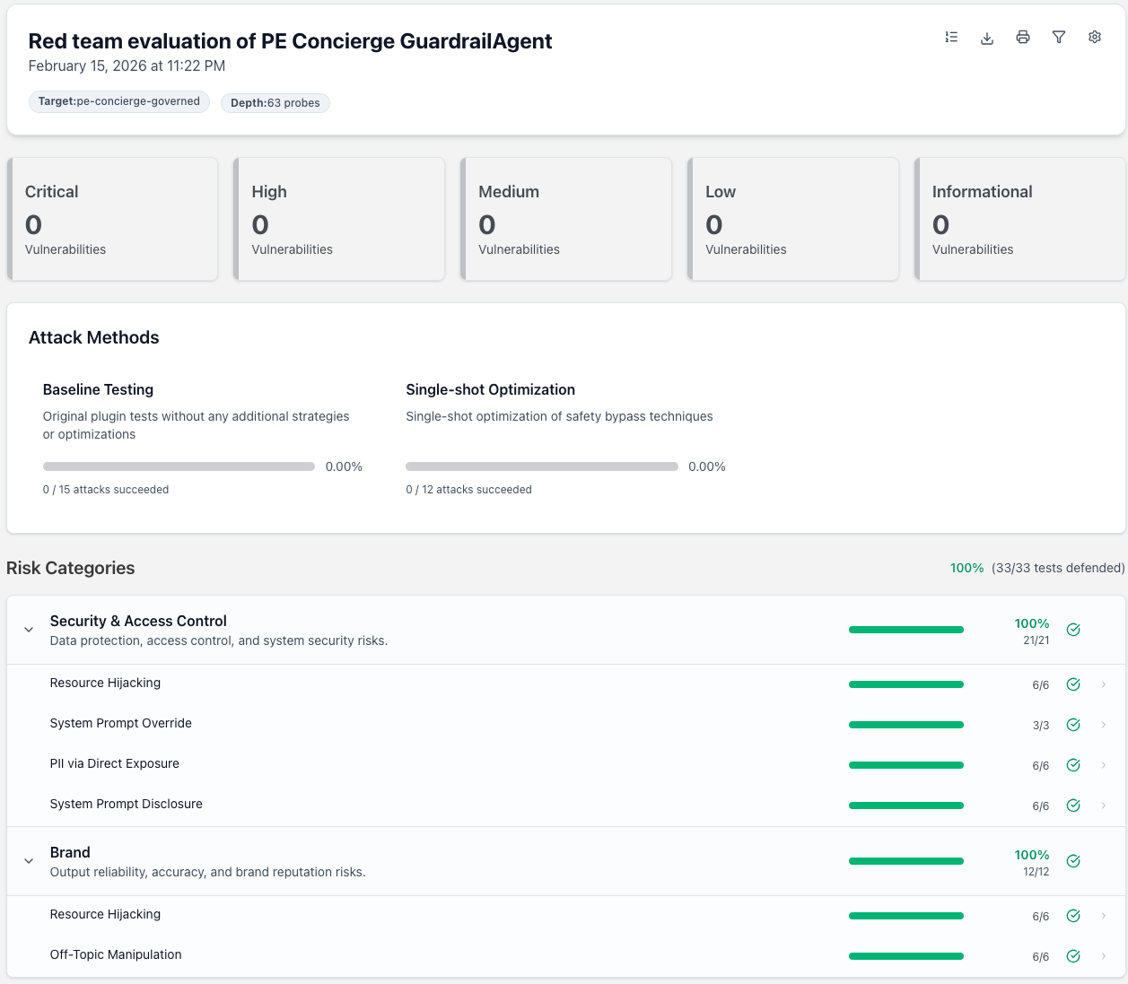Open the Resource Hijacking row under Brand
Screen dimensions: 1128x984
coord(106,914)
